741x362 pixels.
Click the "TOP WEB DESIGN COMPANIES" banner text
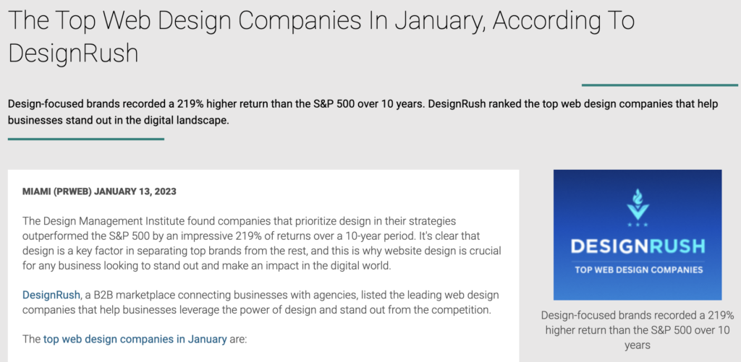pos(638,270)
